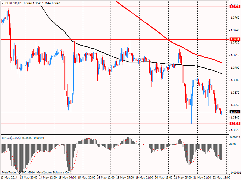Click the 1.3640 value on the price scale
Viewport: 241px width, 180px height.
coord(235,118)
